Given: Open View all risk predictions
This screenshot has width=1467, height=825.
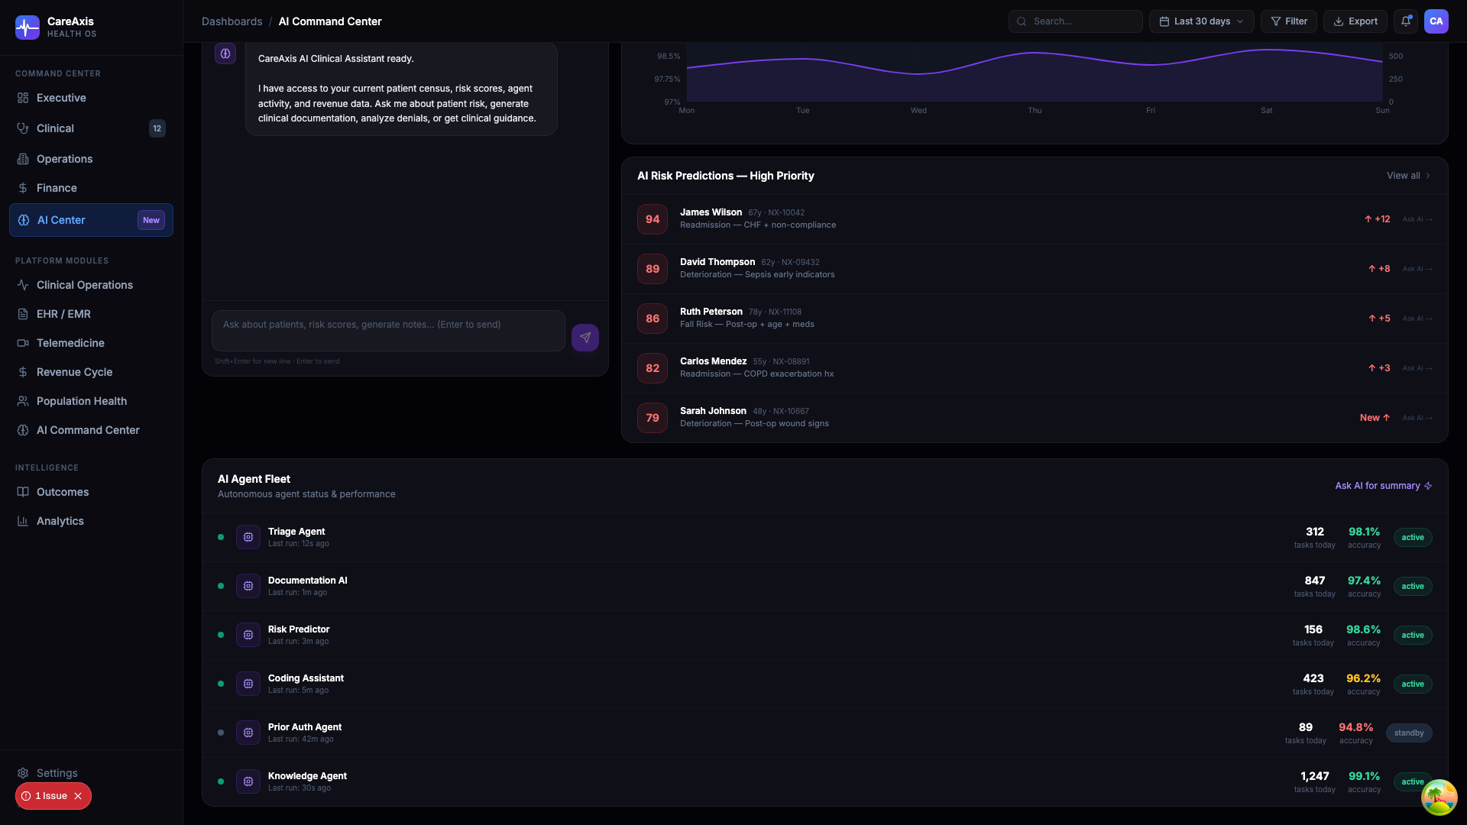Looking at the screenshot, I should tap(1409, 176).
